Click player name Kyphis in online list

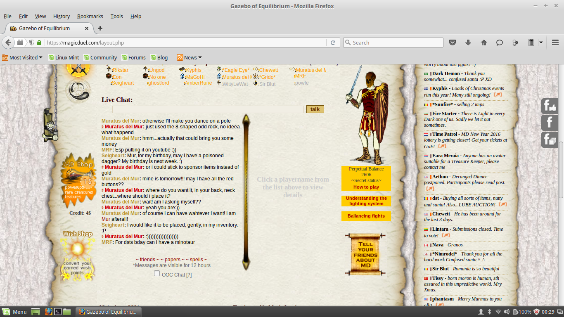(194, 70)
